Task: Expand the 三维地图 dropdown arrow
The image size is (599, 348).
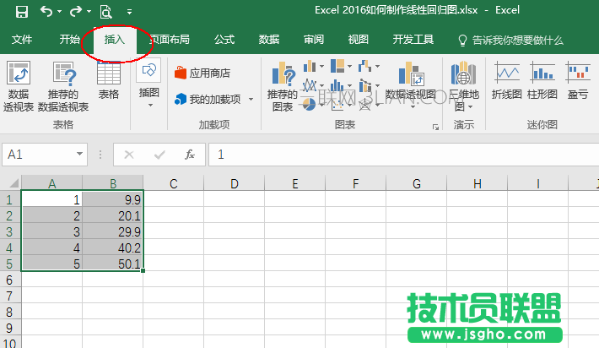Action: [x=471, y=107]
